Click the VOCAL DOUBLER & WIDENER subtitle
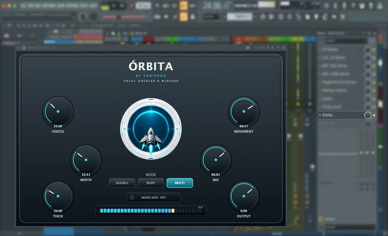The image size is (388, 236). tap(151, 81)
